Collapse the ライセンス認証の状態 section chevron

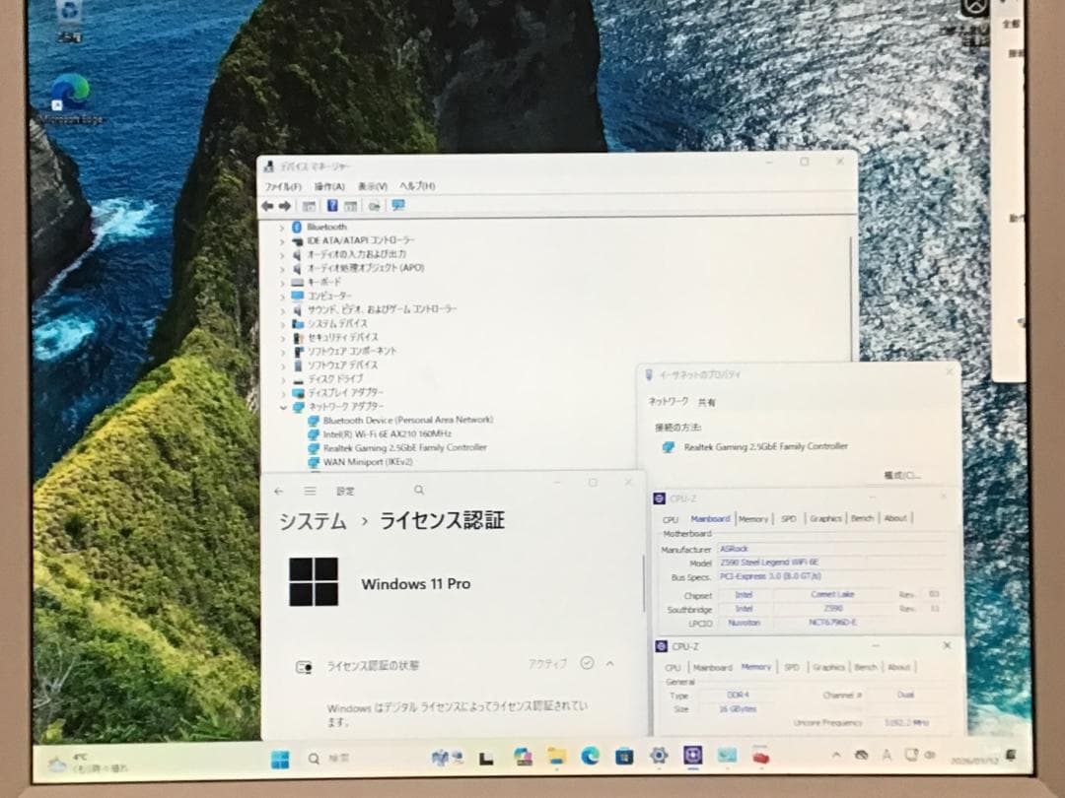[x=609, y=664]
